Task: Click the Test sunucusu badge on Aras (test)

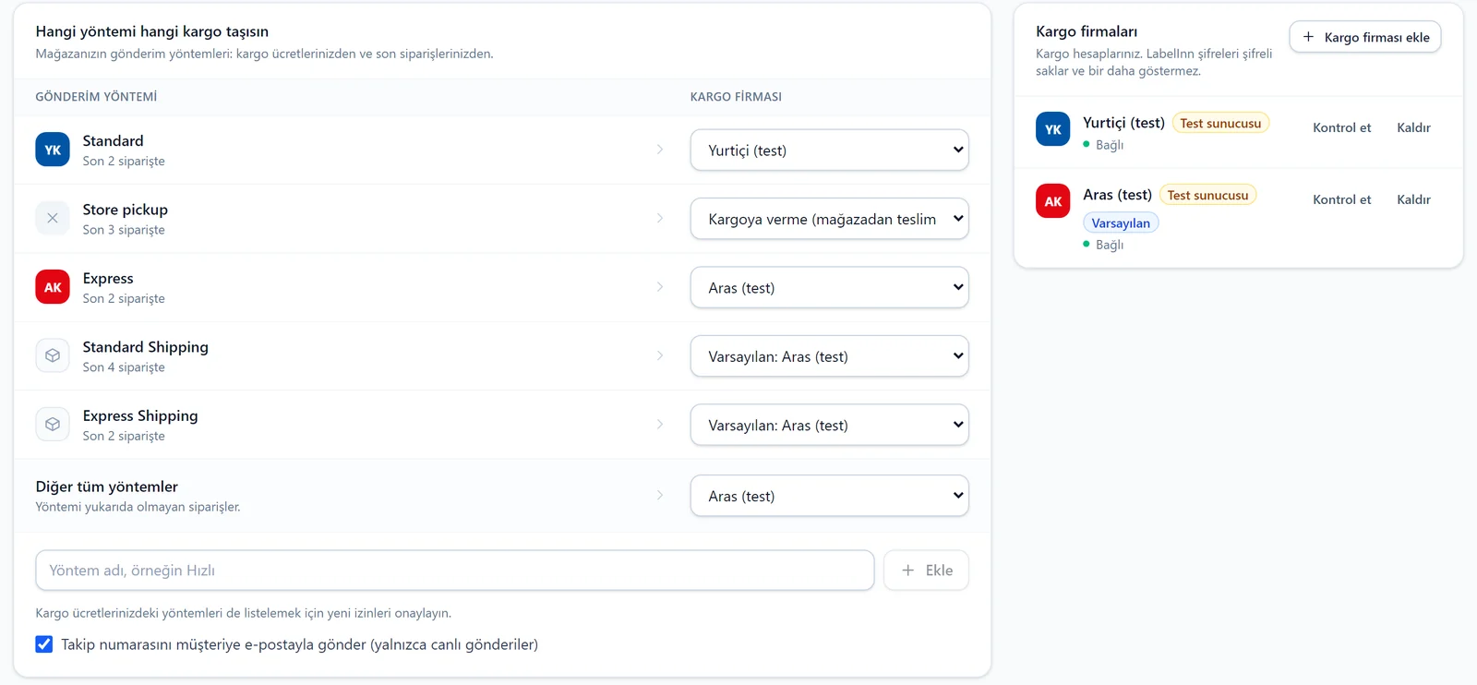Action: pyautogui.click(x=1207, y=195)
